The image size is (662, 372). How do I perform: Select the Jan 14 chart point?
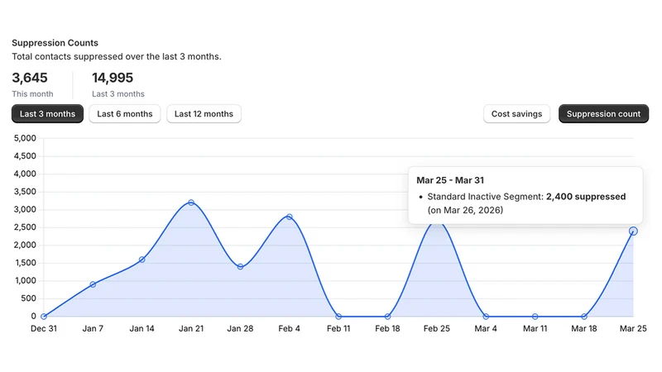tap(142, 260)
